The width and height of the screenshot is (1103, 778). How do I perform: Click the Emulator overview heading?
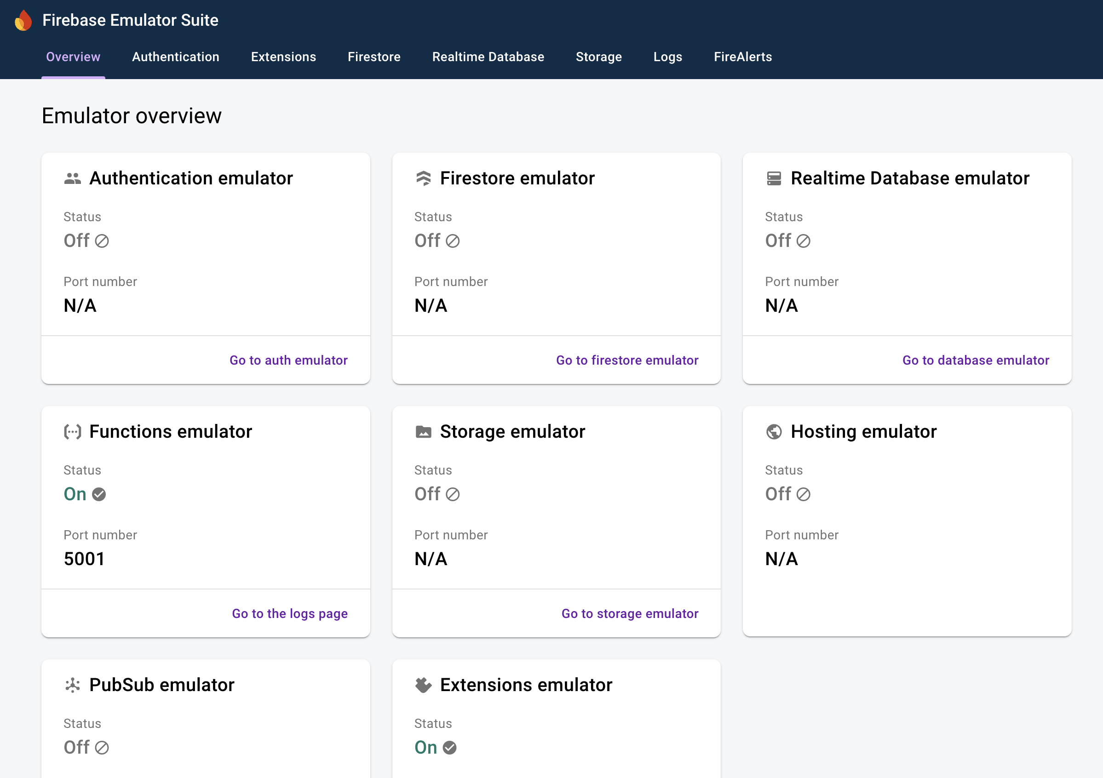coord(132,116)
